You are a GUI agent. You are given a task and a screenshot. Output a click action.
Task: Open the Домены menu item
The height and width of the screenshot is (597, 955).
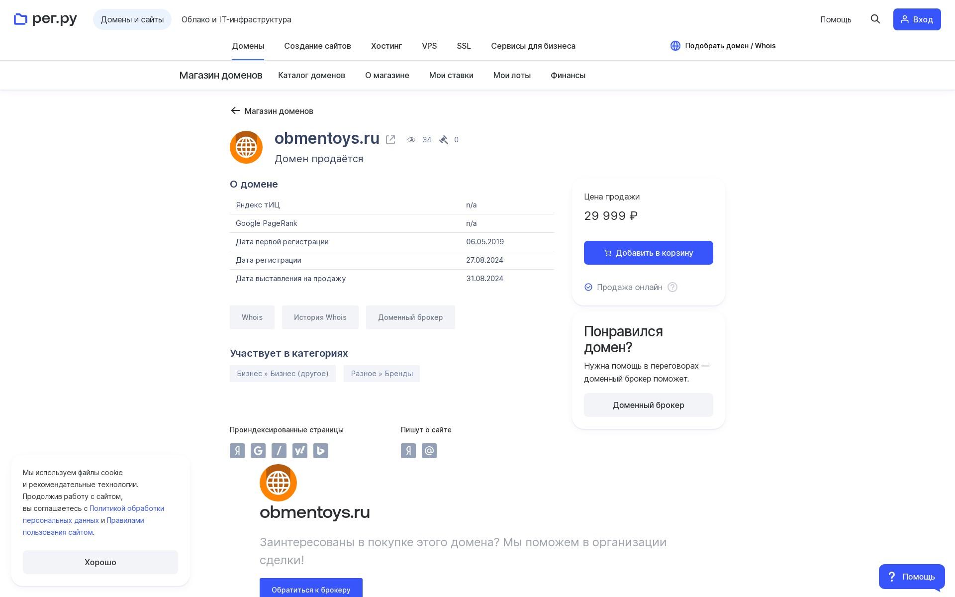click(x=248, y=46)
